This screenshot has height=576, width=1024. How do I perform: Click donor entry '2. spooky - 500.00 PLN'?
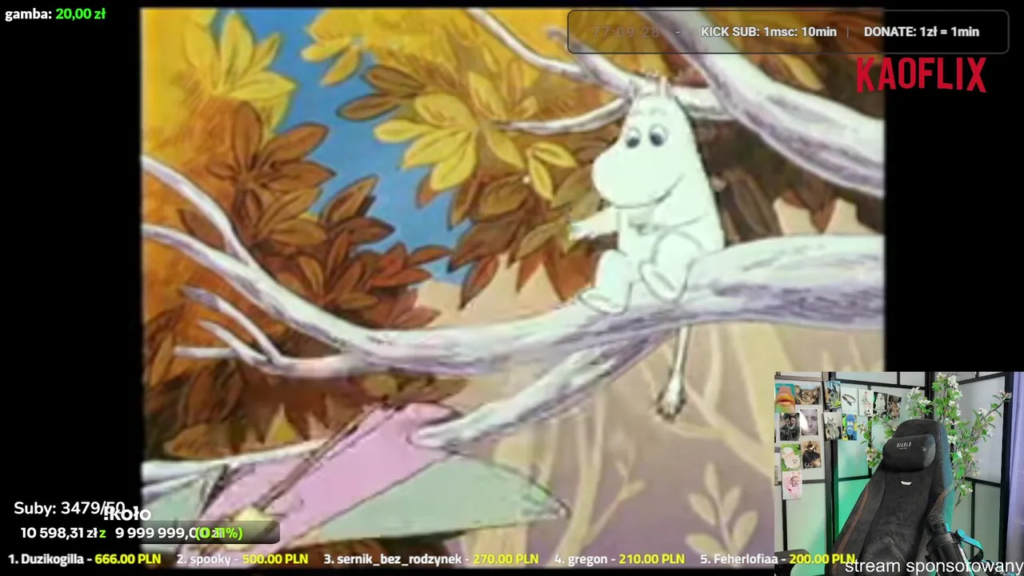(x=242, y=559)
